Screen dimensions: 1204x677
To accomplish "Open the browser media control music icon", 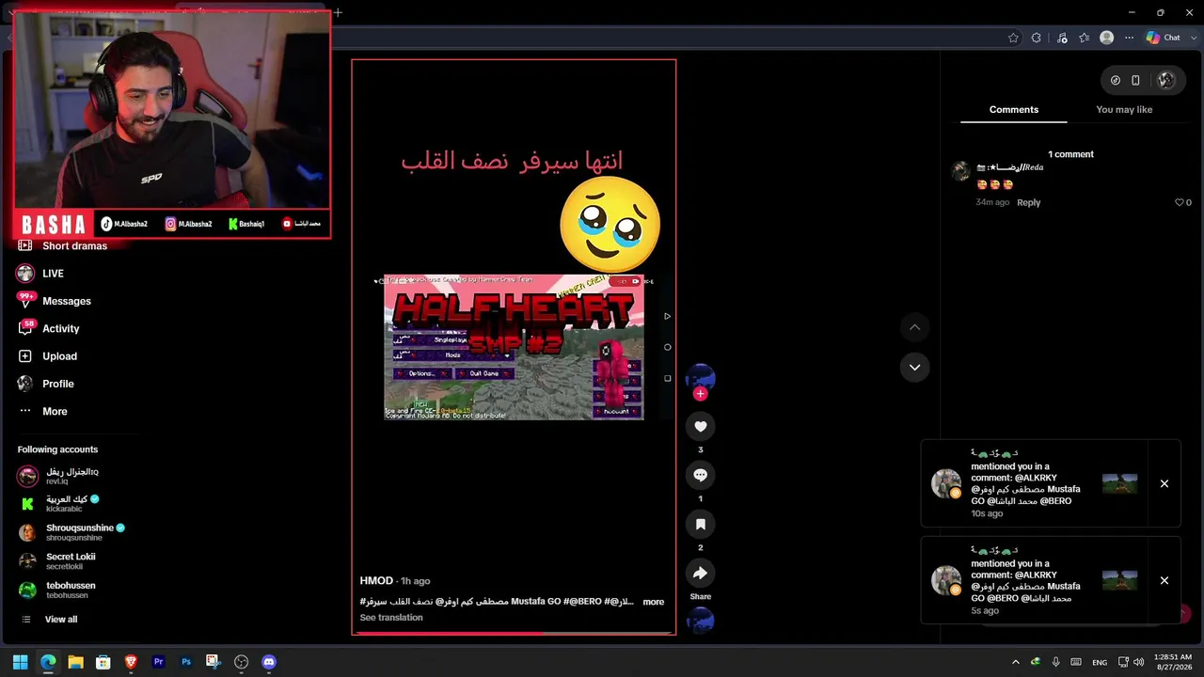I will (1062, 39).
